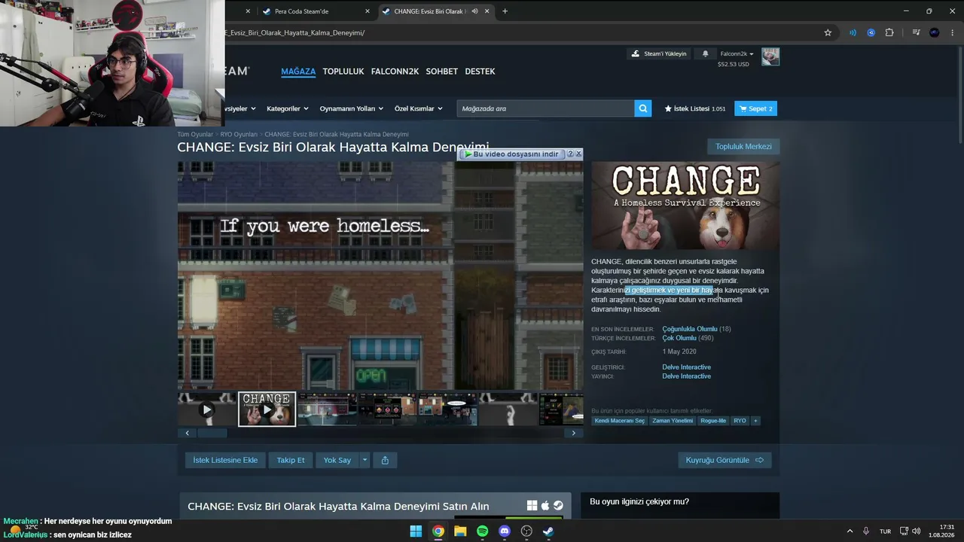The width and height of the screenshot is (964, 542).
Task: Open Tüm Oyunlar breadcrumb link
Action: tap(195, 134)
